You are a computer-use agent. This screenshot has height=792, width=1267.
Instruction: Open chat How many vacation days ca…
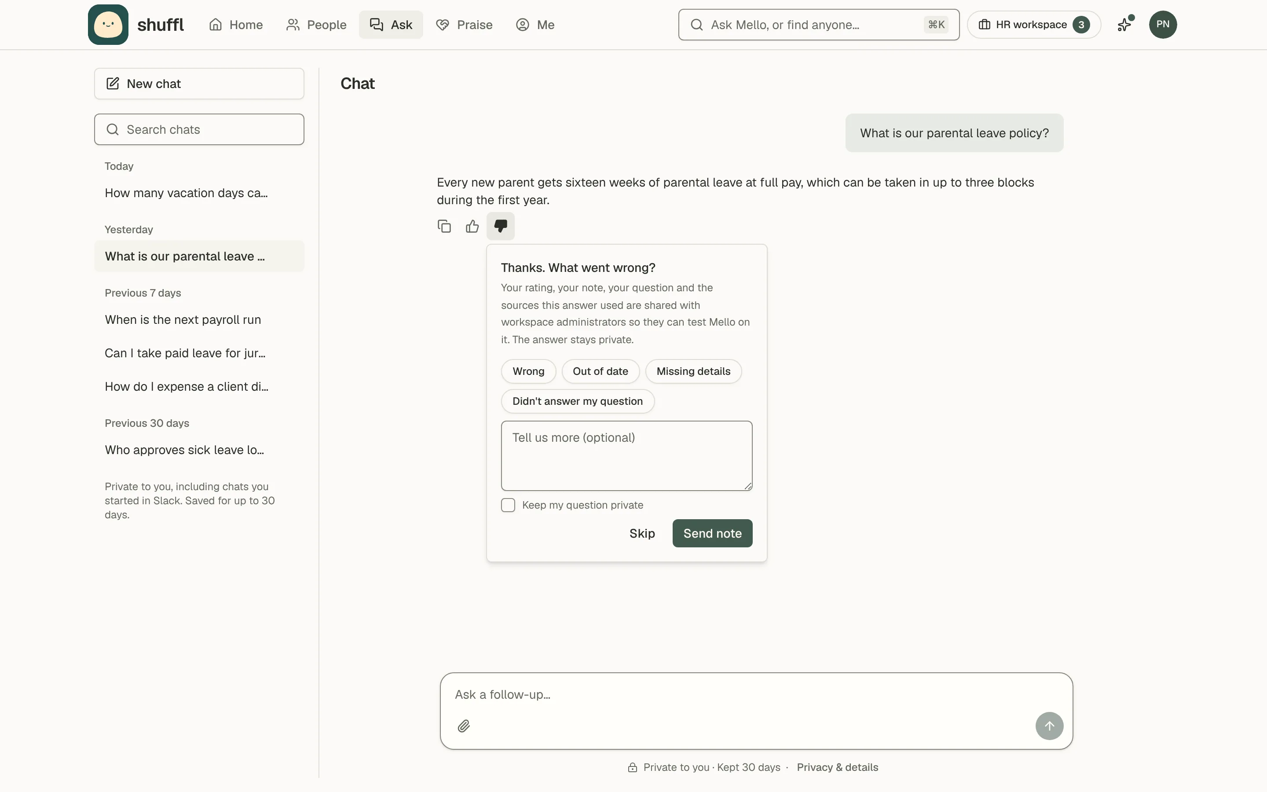199,193
